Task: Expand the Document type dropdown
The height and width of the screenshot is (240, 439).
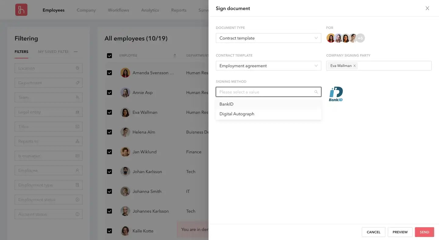Action: 268,38
